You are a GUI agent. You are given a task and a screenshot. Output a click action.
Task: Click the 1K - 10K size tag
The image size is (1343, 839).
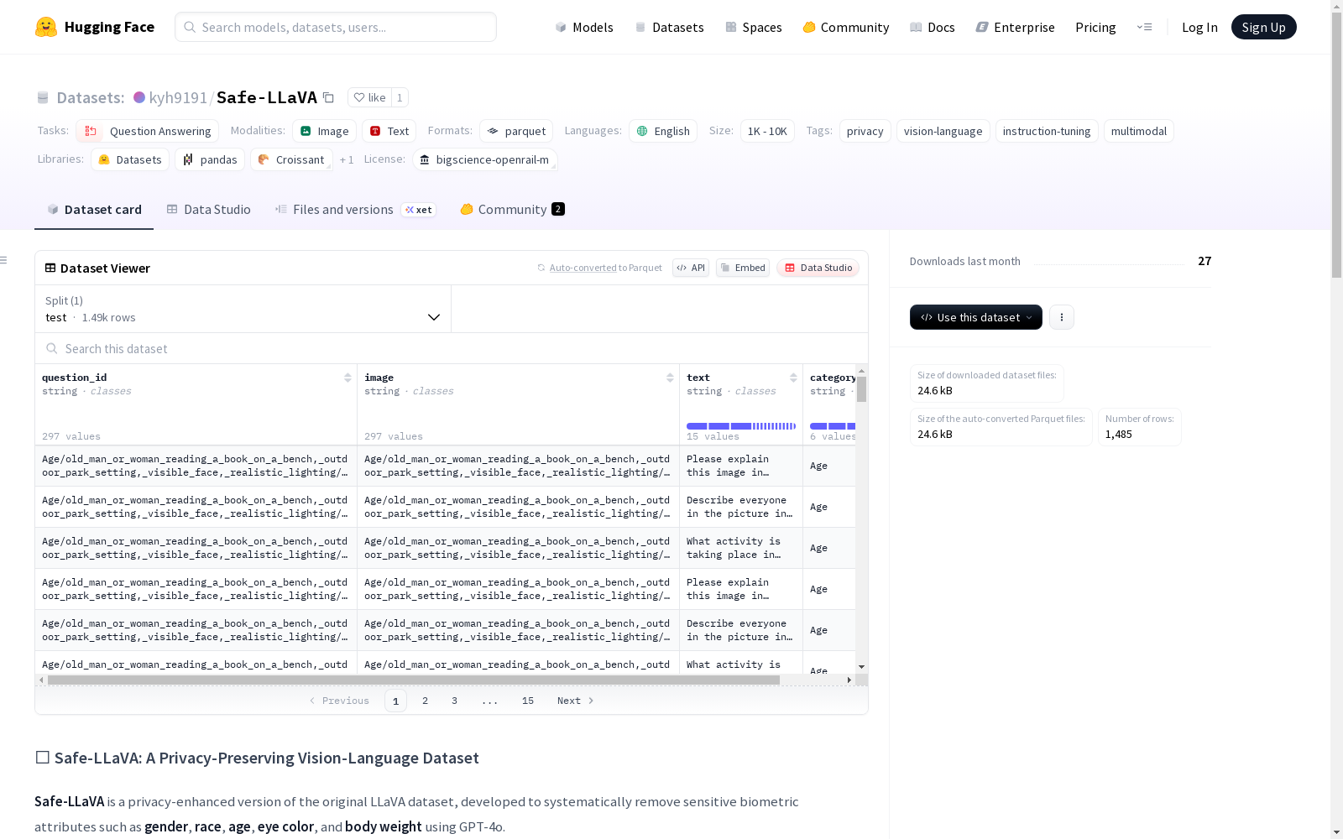(767, 131)
